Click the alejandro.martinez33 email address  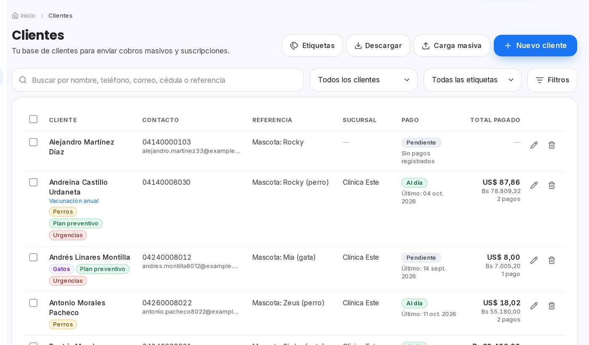click(191, 151)
